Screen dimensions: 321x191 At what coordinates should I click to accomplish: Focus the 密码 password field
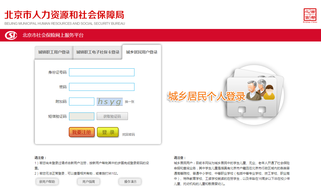[x=102, y=87]
